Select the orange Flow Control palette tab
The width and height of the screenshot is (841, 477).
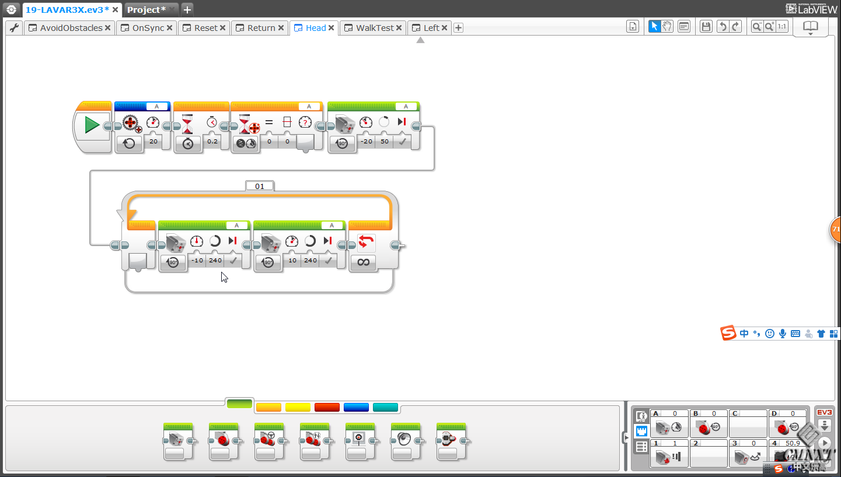[x=268, y=407]
